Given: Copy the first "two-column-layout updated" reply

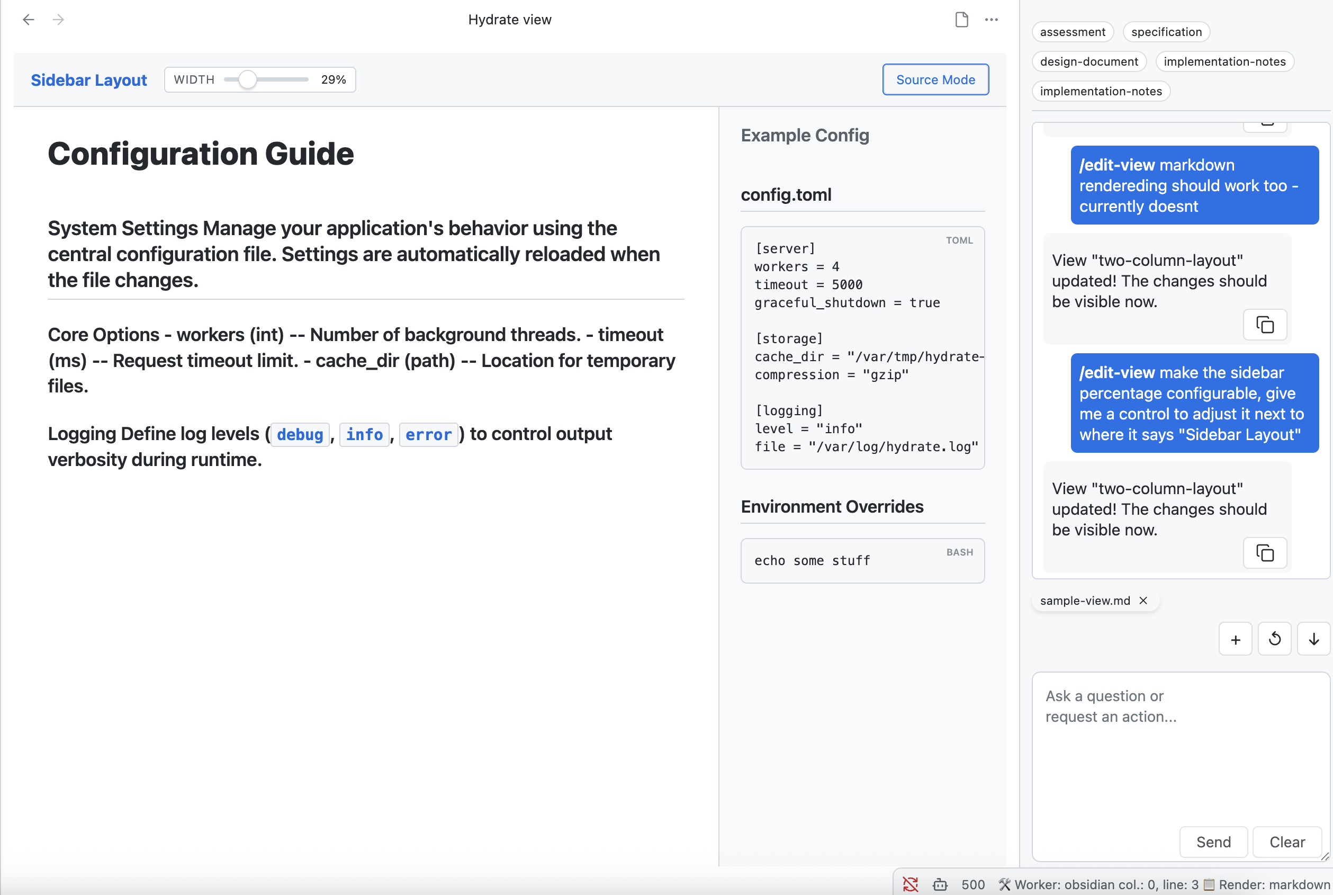Looking at the screenshot, I should (x=1265, y=324).
